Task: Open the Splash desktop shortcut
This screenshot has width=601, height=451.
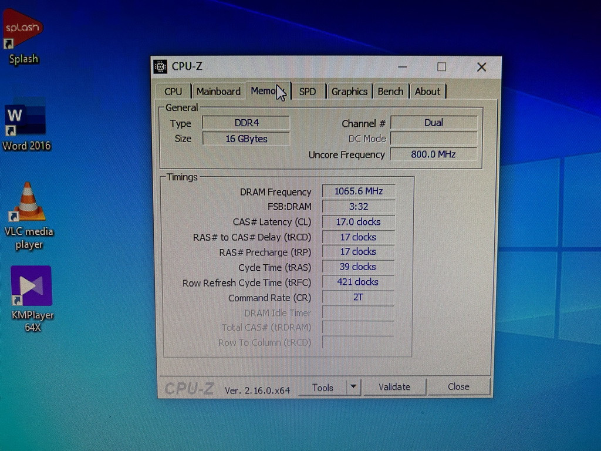Action: coord(23,29)
